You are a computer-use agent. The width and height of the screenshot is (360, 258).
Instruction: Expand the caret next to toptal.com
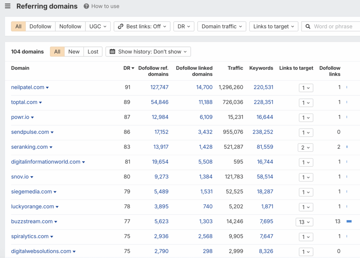pyautogui.click(x=40, y=102)
